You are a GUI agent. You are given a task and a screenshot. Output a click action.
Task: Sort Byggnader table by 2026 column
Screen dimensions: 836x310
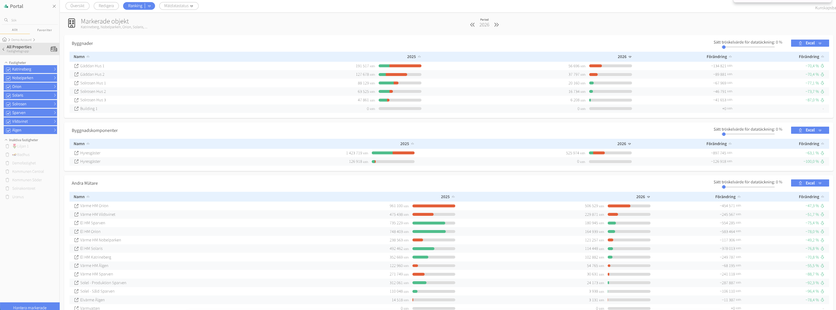tap(624, 57)
